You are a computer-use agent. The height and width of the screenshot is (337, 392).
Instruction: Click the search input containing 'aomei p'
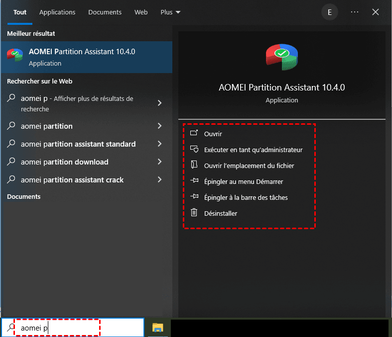pos(73,328)
